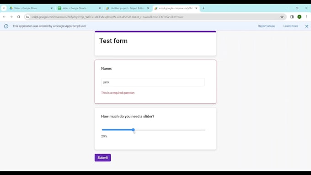Click the Learn more link
This screenshot has width=311, height=175.
coord(290,26)
